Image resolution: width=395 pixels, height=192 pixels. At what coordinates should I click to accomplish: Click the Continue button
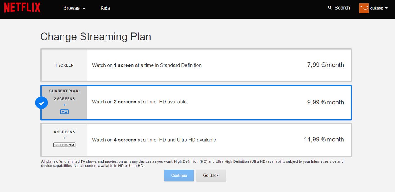[x=179, y=175]
